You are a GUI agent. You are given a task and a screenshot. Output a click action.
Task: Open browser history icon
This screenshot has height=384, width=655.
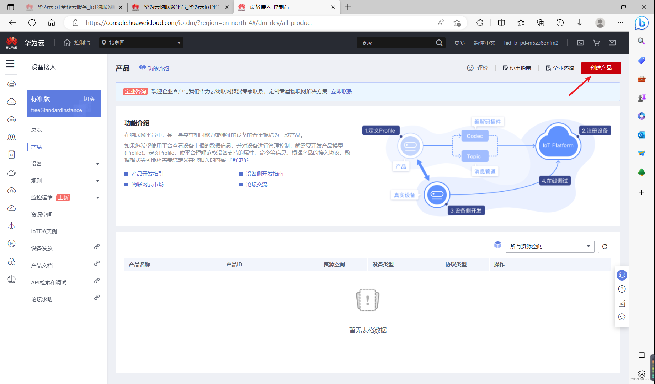click(560, 23)
